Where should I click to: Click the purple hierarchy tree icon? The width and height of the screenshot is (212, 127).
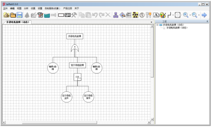coord(116,15)
